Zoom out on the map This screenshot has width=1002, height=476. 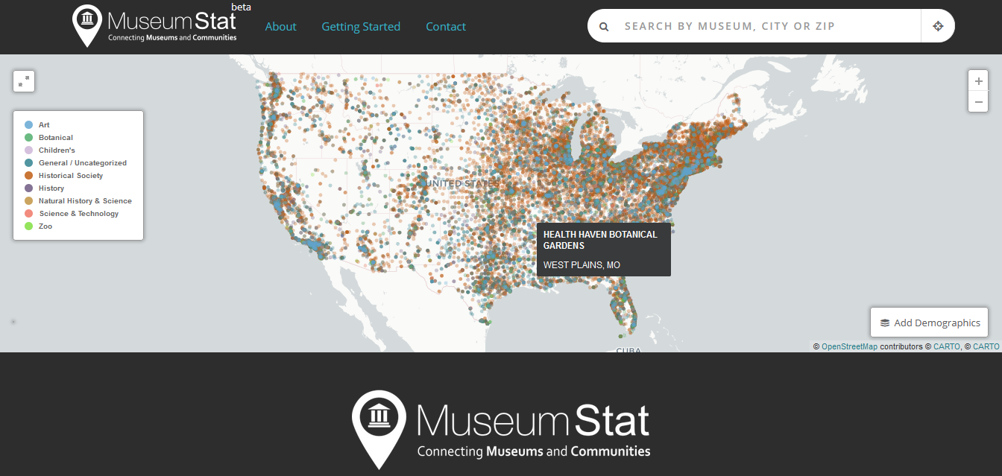[x=978, y=102]
